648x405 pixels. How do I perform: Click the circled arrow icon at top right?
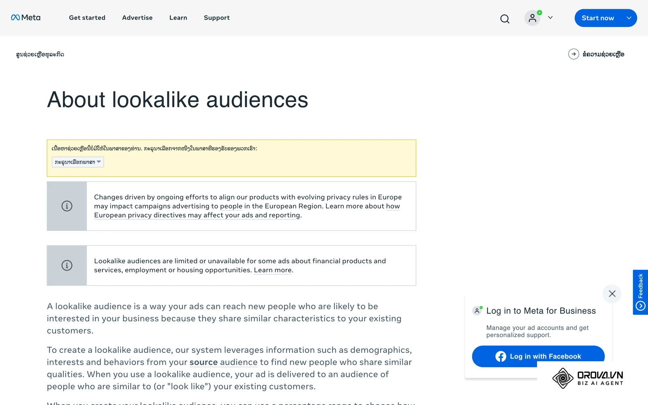[x=573, y=54]
